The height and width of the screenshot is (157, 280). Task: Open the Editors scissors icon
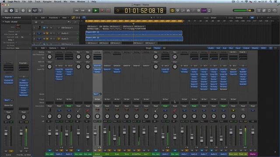point(40,10)
